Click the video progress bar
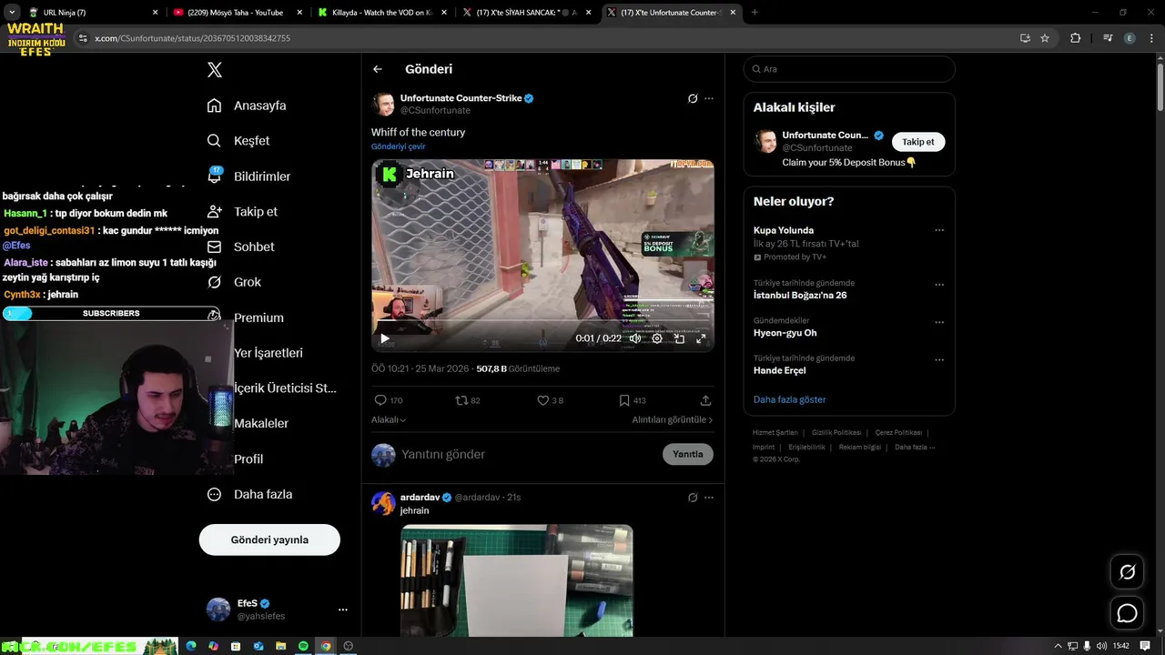 click(x=542, y=321)
